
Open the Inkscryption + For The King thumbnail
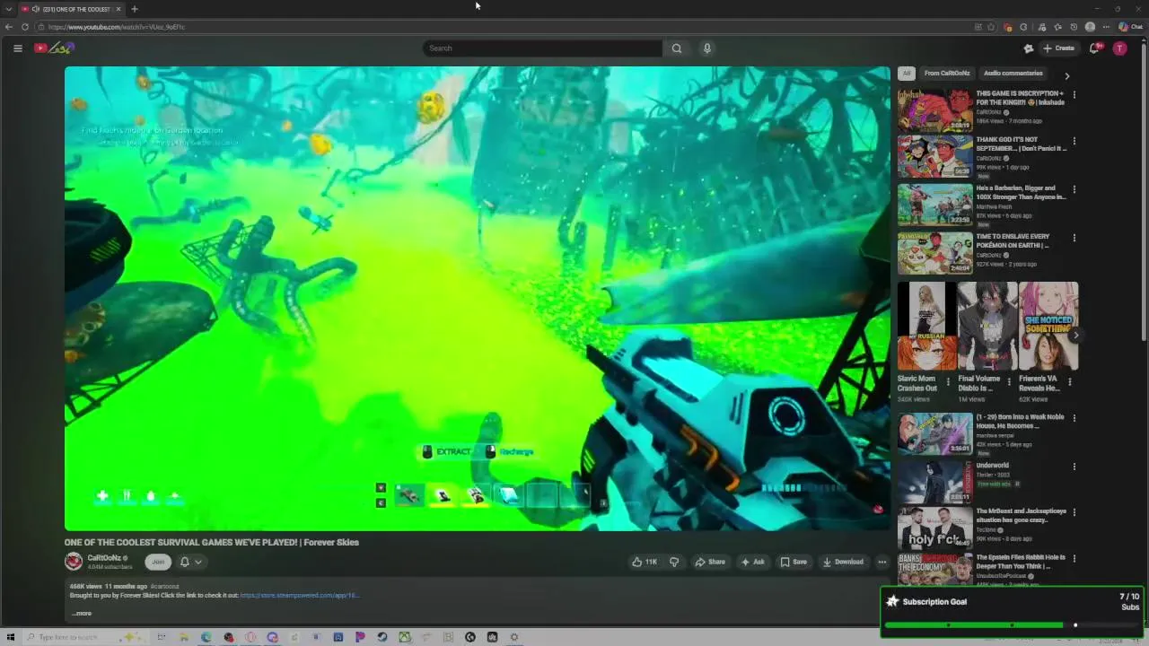tap(934, 109)
